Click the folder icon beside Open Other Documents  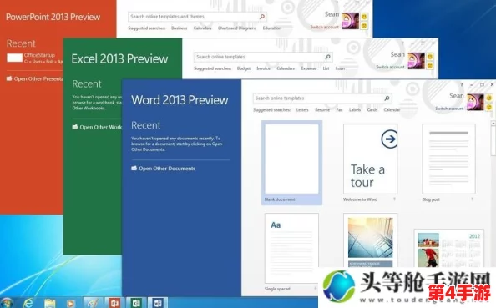pos(134,169)
